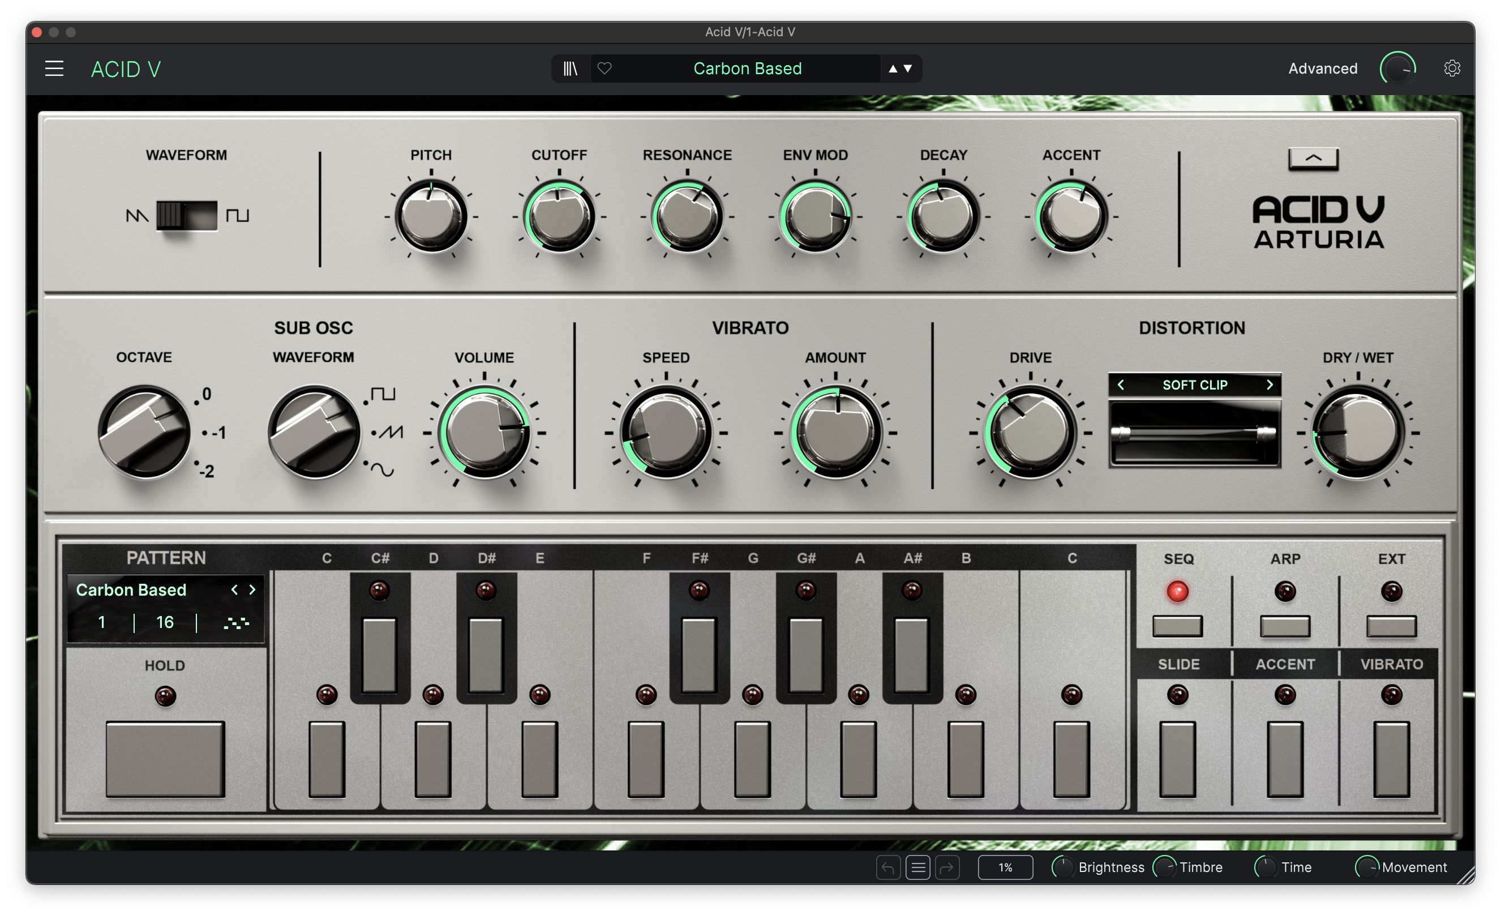Toggle the HOLD button
The width and height of the screenshot is (1501, 915).
click(165, 759)
